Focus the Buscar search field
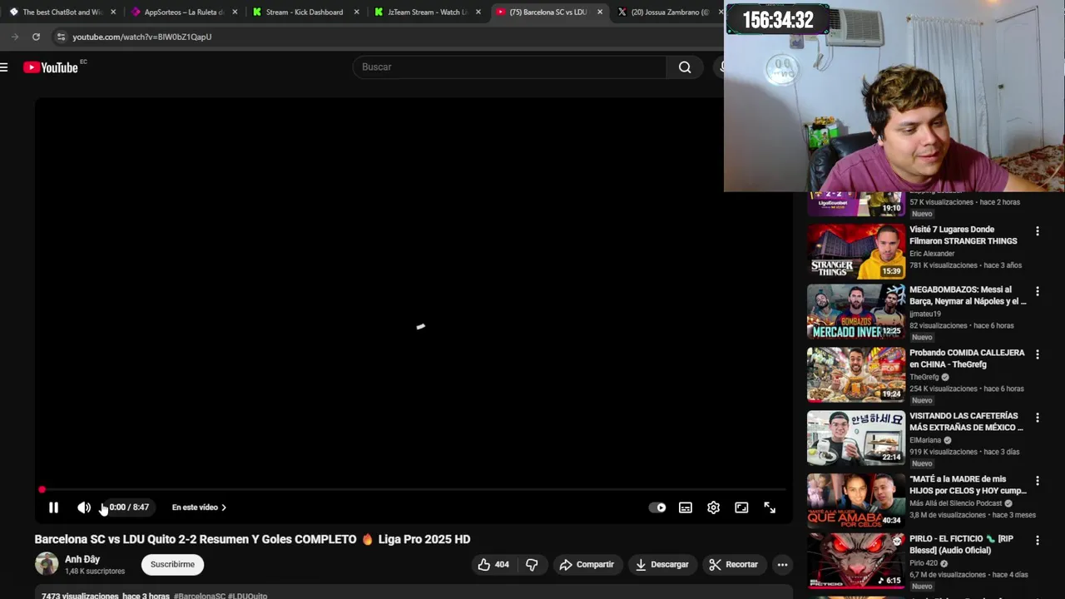1065x599 pixels. (509, 67)
